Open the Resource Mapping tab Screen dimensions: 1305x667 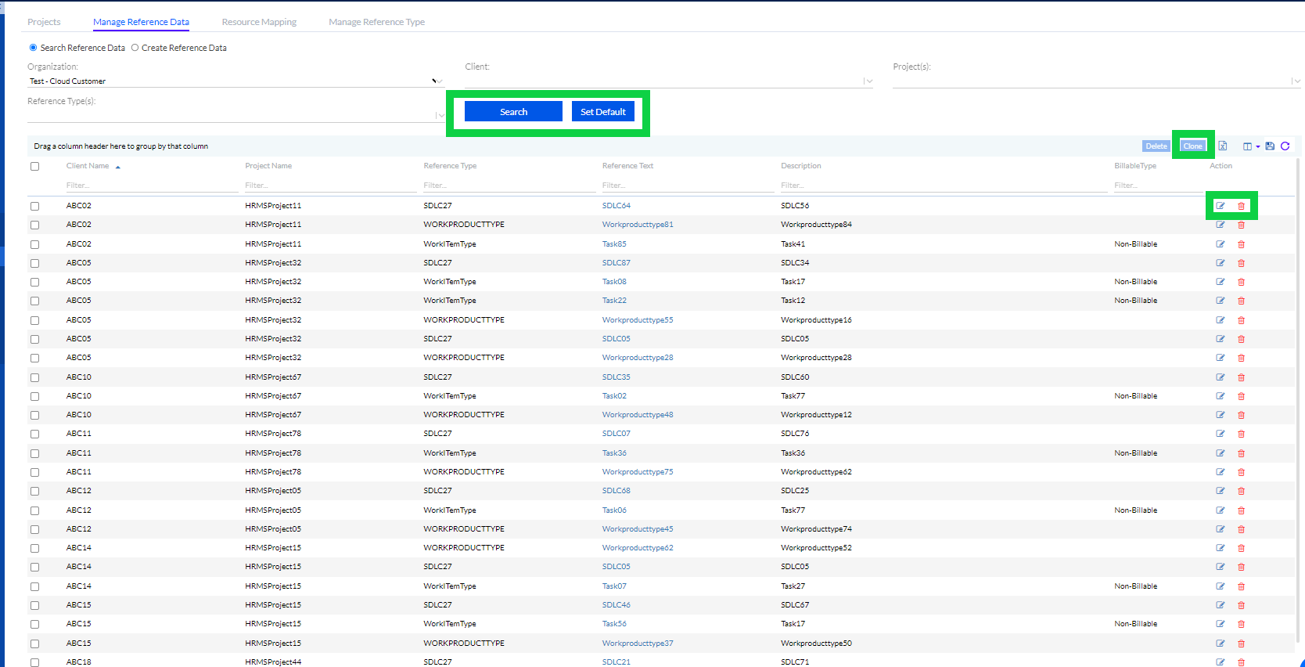(x=259, y=22)
